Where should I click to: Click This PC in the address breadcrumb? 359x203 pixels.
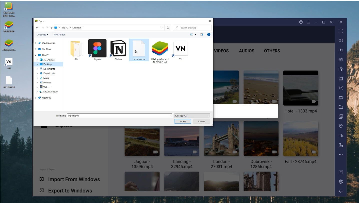coord(65,28)
